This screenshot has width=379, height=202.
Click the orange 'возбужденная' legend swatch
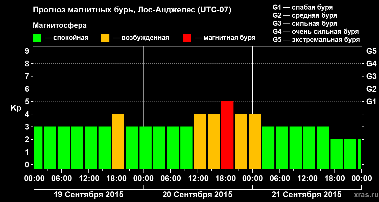pyautogui.click(x=105, y=38)
